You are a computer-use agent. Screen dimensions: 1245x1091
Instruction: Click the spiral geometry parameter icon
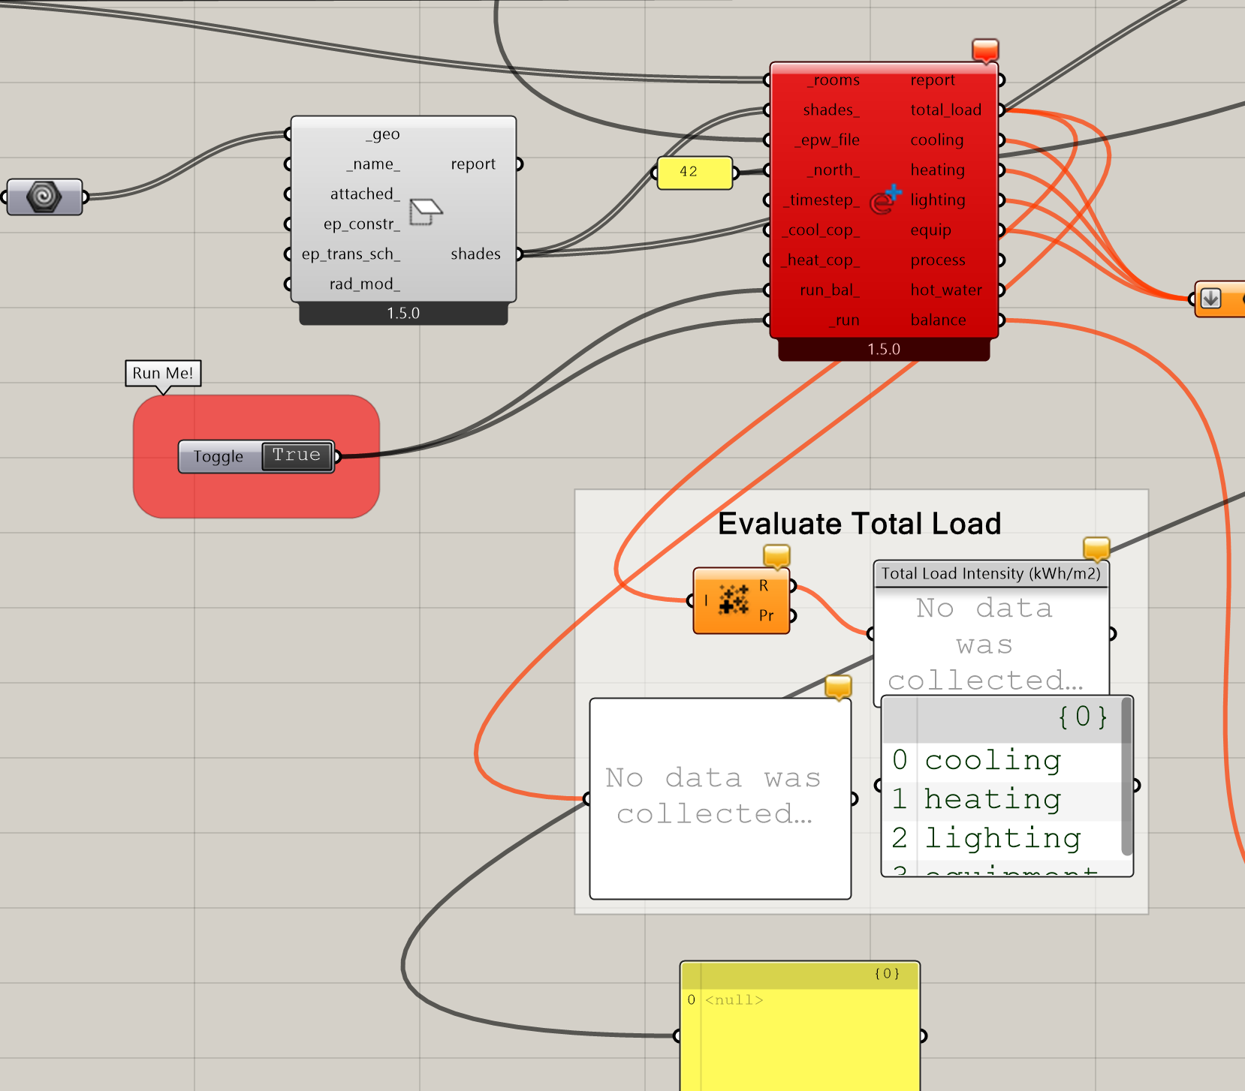pos(44,197)
